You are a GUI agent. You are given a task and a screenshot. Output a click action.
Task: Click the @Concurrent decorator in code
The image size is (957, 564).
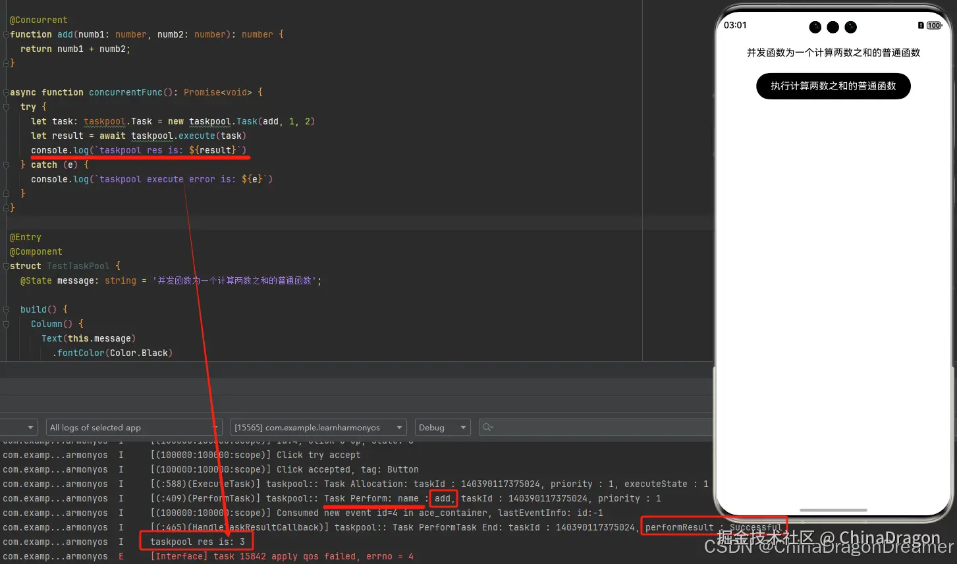click(x=39, y=20)
